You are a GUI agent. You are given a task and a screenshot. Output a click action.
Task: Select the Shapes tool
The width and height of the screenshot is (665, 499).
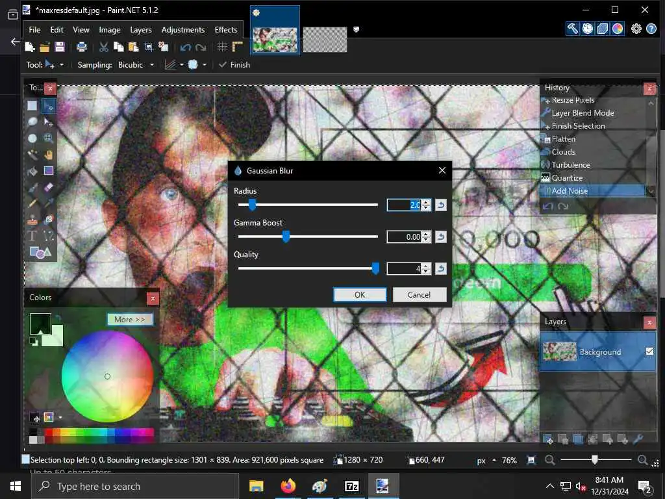[40, 253]
